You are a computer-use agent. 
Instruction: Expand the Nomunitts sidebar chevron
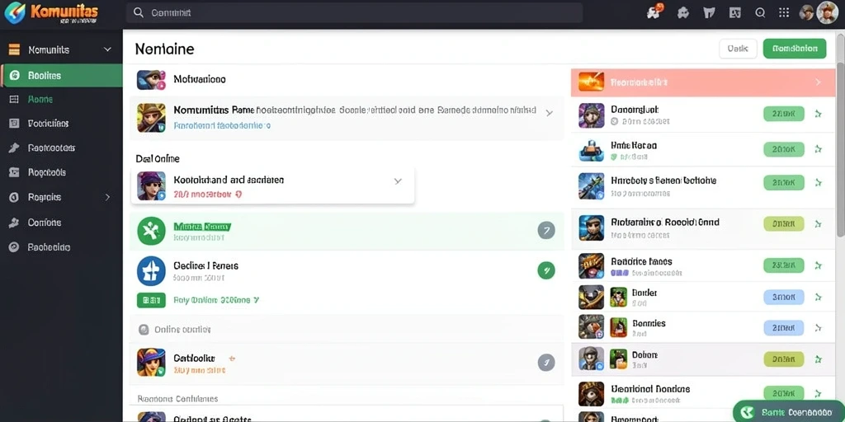107,49
